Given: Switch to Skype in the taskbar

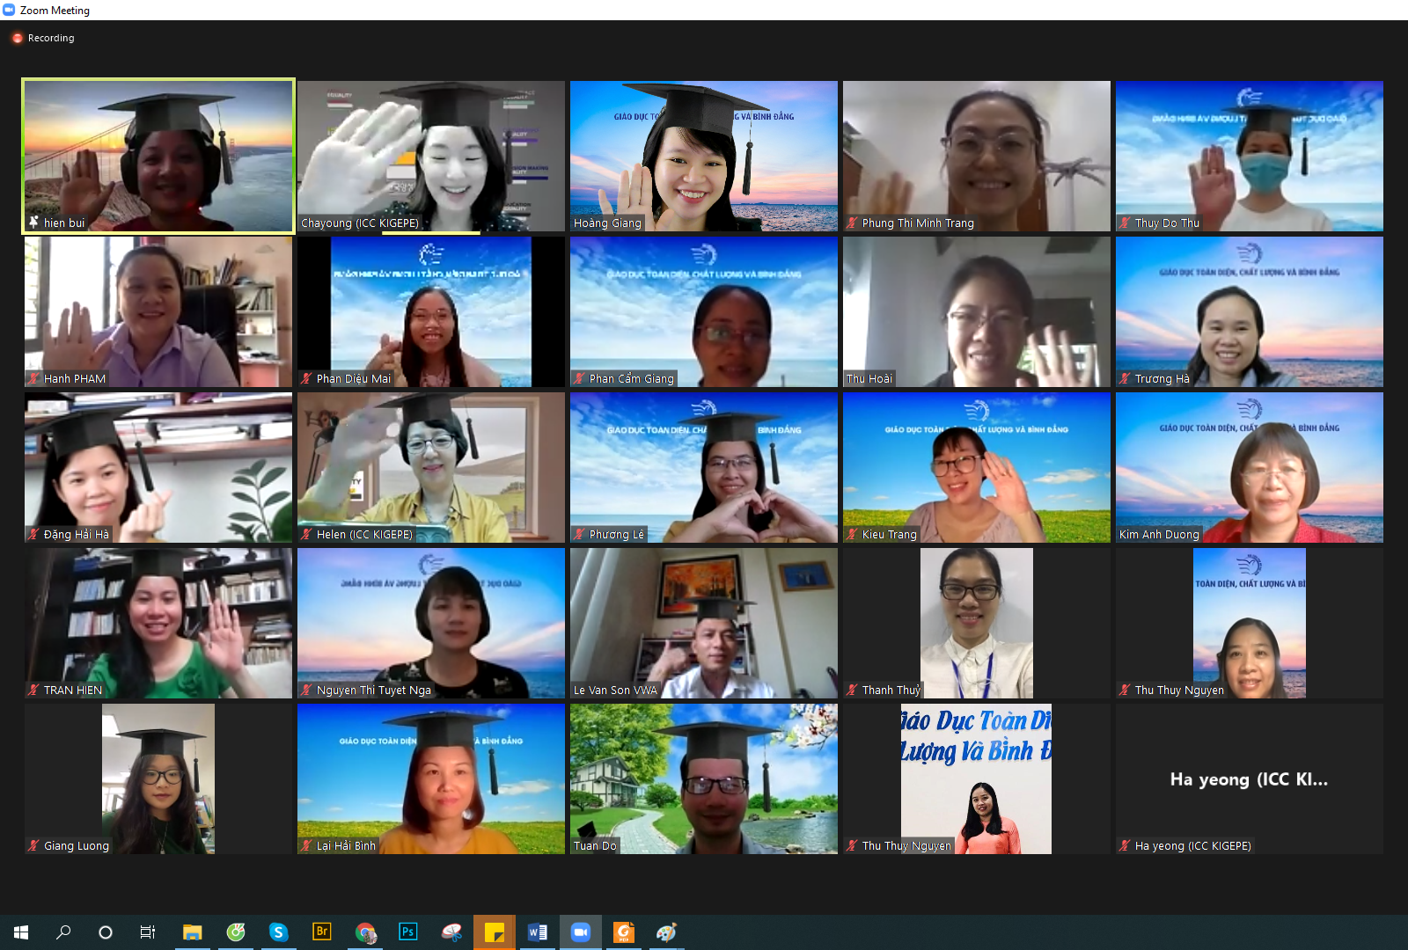Looking at the screenshot, I should (279, 932).
